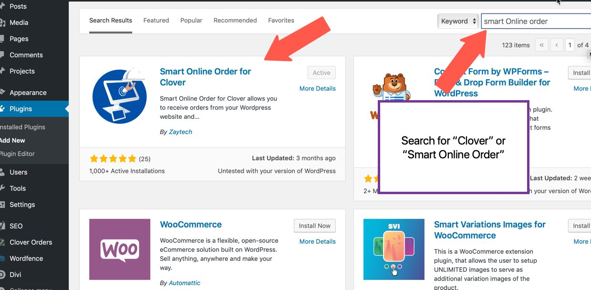Open the Zaytech author link
Screen dimensions: 591x290
(x=180, y=132)
